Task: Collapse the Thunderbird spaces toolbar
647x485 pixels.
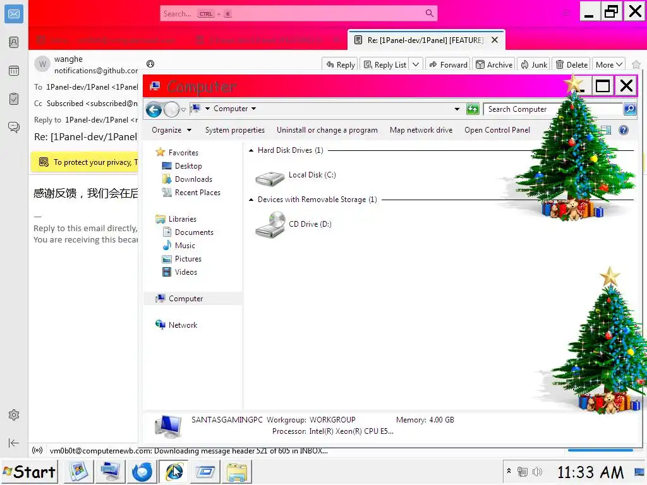Action: click(x=14, y=443)
